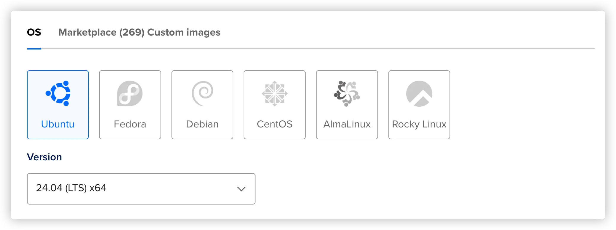Select the CentOS name label
Image resolution: width=616 pixels, height=230 pixels.
[274, 124]
